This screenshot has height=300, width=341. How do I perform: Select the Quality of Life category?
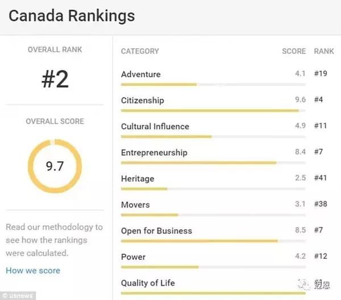148,283
